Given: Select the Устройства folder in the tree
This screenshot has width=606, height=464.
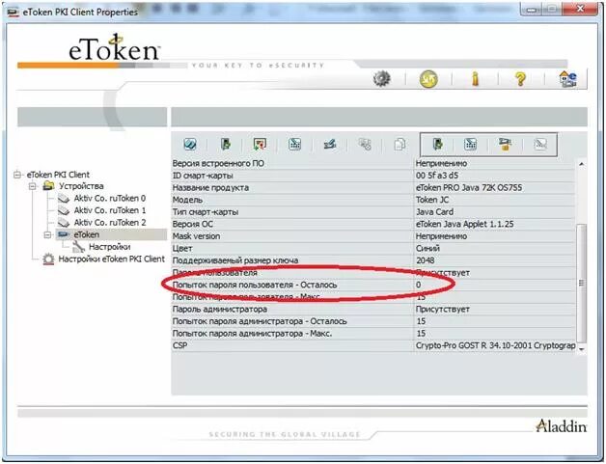Looking at the screenshot, I should [x=81, y=186].
